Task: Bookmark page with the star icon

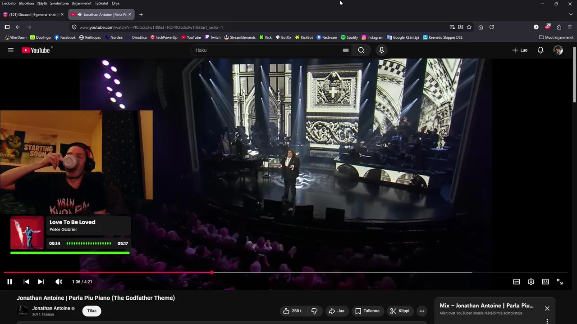Action: coord(469,27)
